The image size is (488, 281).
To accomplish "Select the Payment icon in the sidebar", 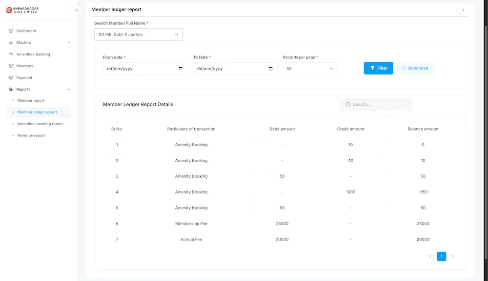I will coord(11,77).
